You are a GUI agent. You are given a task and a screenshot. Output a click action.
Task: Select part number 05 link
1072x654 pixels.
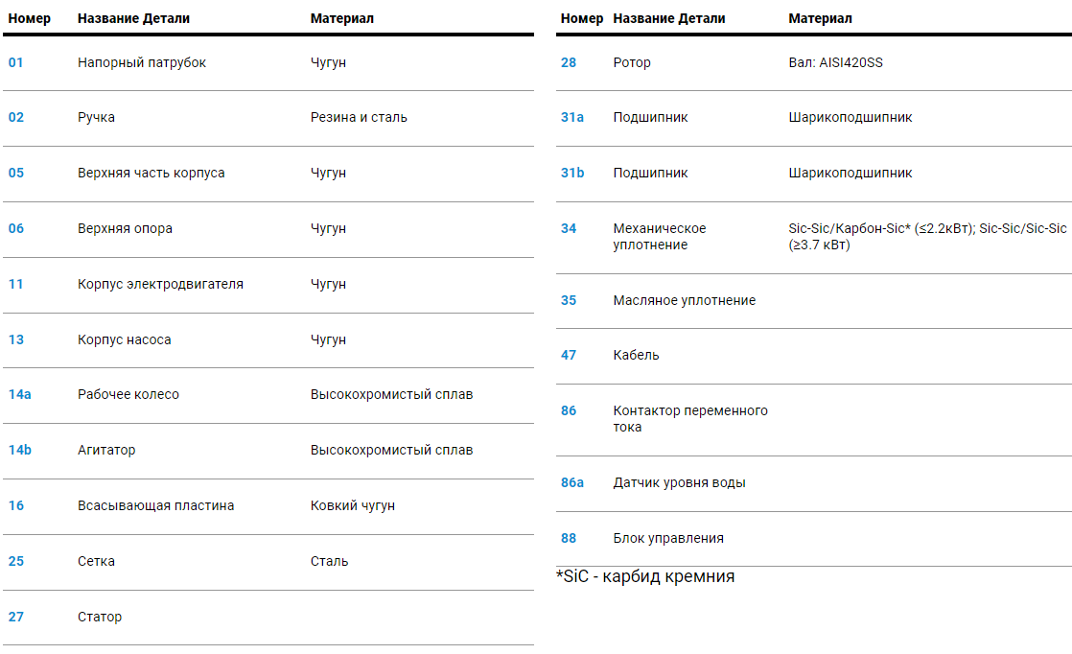16,173
